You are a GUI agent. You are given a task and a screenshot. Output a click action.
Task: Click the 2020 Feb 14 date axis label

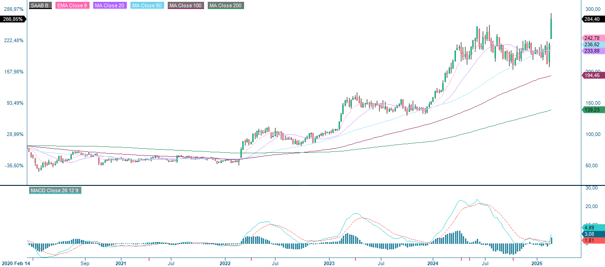coord(15,262)
